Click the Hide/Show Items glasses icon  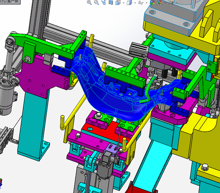click(x=141, y=2)
